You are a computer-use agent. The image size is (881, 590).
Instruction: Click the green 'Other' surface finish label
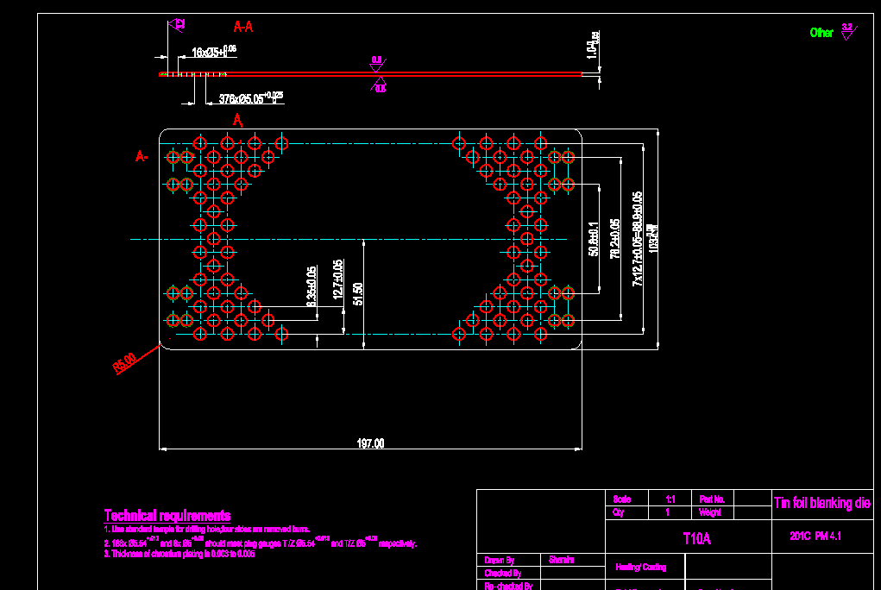(821, 33)
